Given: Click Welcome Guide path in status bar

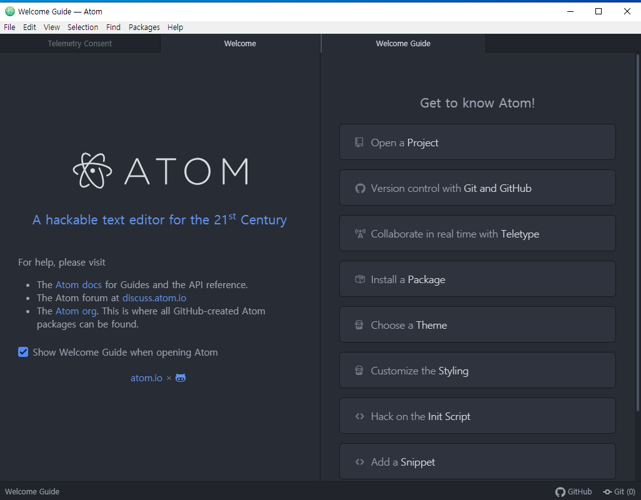Looking at the screenshot, I should point(32,492).
